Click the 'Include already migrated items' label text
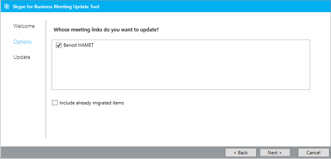This screenshot has width=331, height=159. pos(92,103)
